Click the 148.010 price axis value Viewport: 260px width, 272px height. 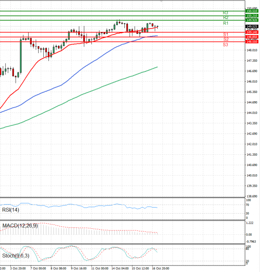252,50
